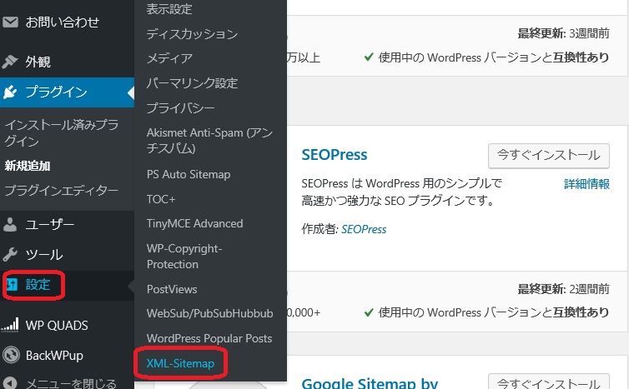Open the Google Sitemap plugin title link
629x389 pixels.
tap(369, 383)
